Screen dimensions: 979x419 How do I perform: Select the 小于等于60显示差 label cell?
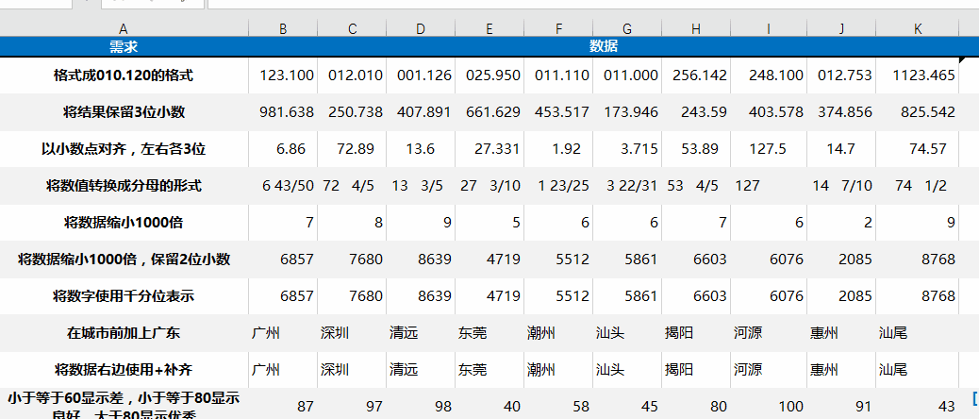point(124,404)
